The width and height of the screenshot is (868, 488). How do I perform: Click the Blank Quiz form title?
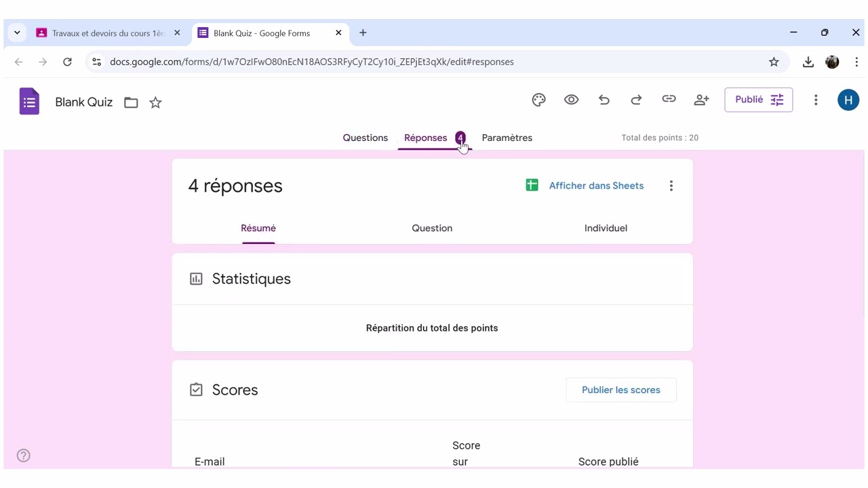point(84,102)
